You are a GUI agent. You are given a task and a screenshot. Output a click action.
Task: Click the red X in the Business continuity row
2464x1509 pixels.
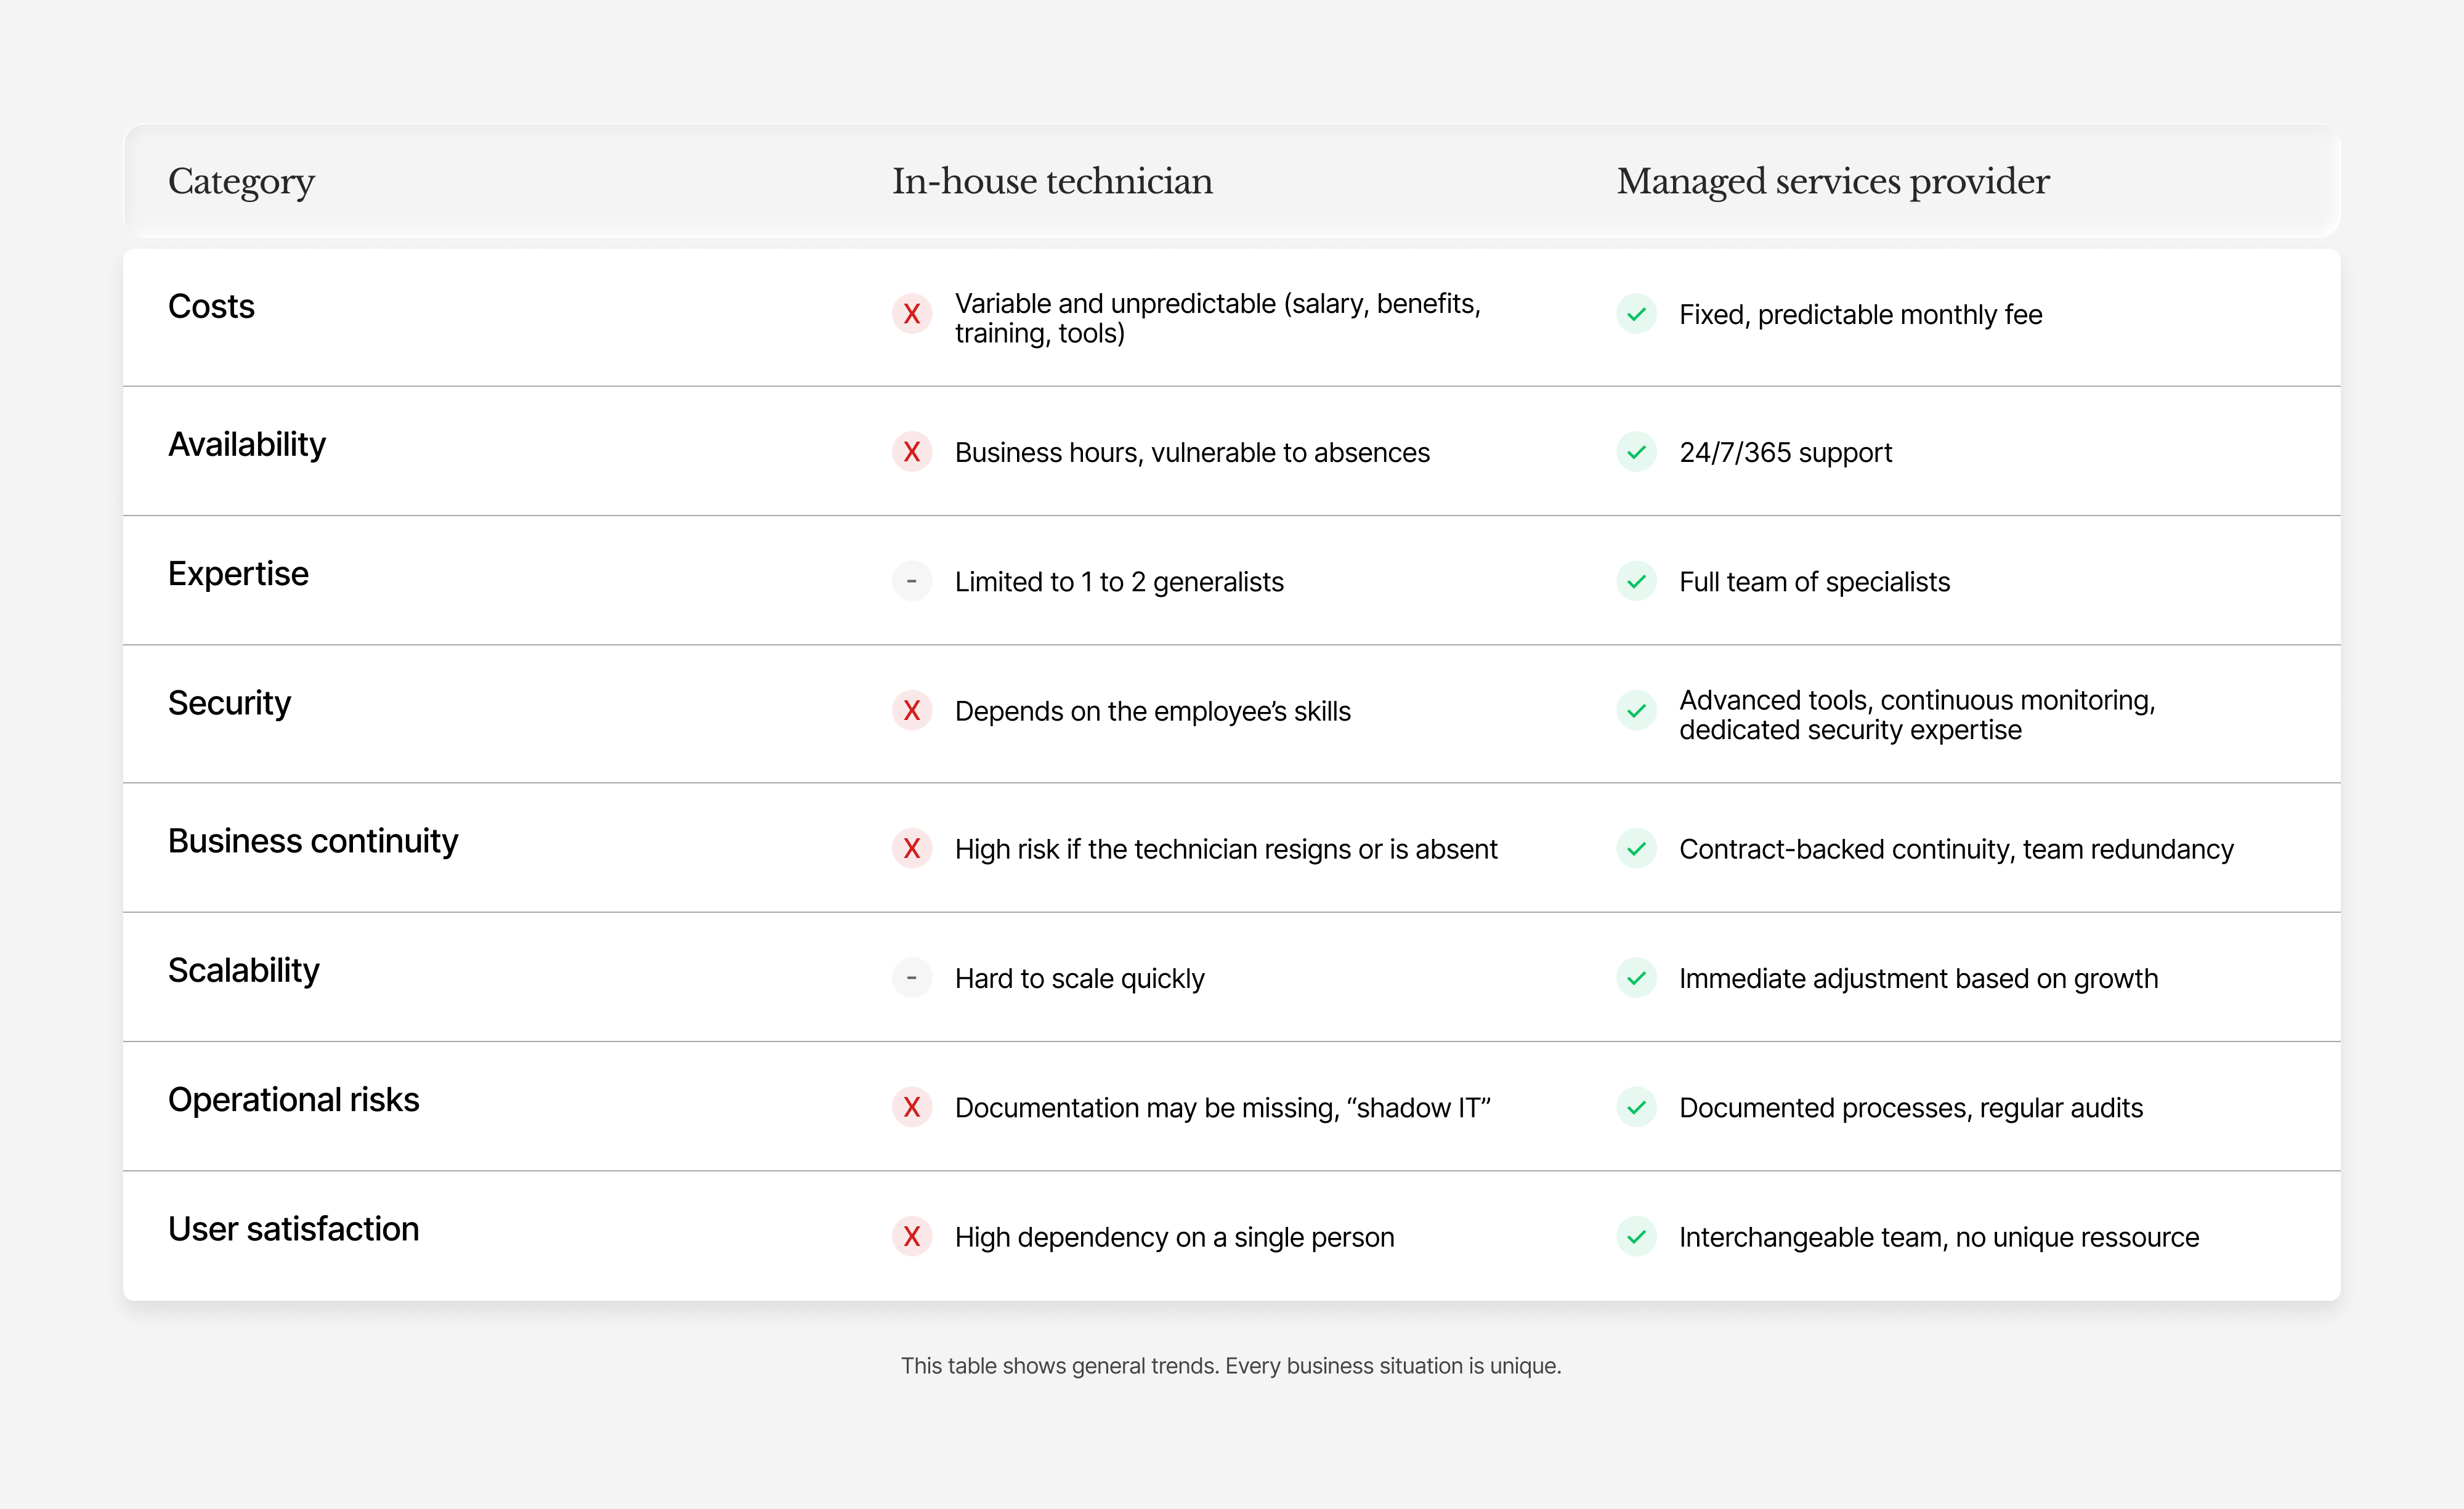[912, 849]
